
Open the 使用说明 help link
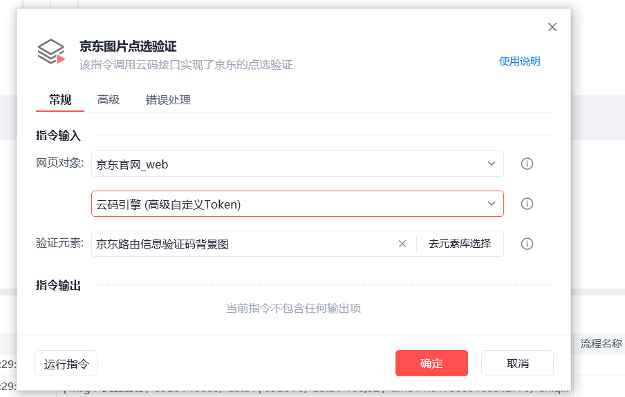click(x=519, y=61)
